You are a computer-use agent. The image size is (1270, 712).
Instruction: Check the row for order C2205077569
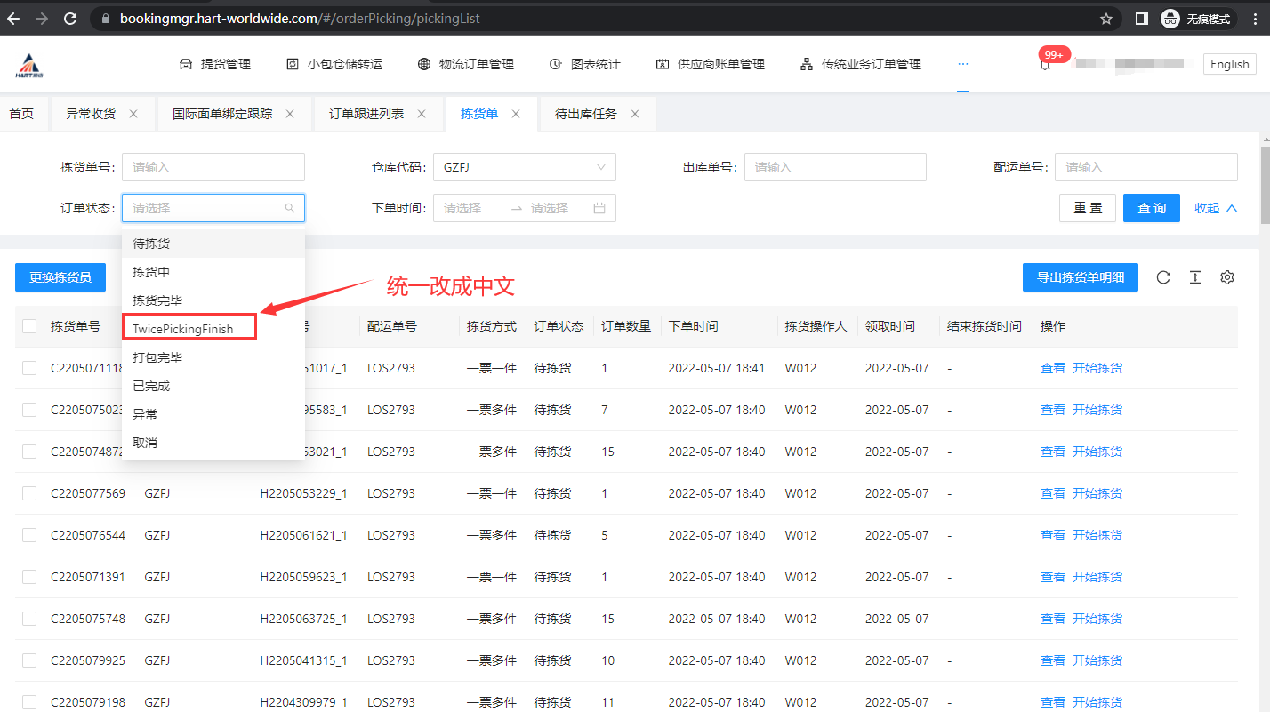(x=29, y=493)
